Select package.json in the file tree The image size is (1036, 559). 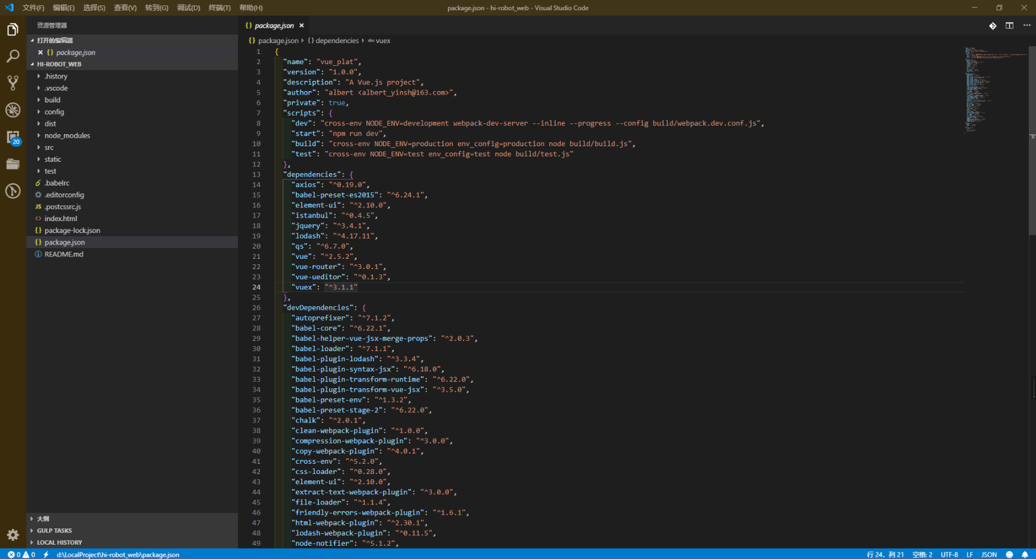click(x=132, y=243)
